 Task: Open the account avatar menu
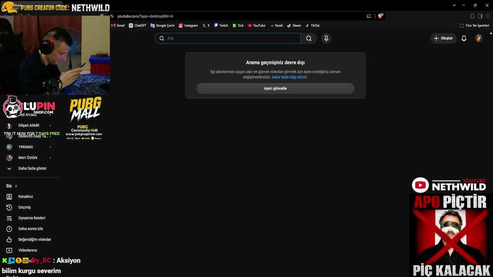point(479,38)
